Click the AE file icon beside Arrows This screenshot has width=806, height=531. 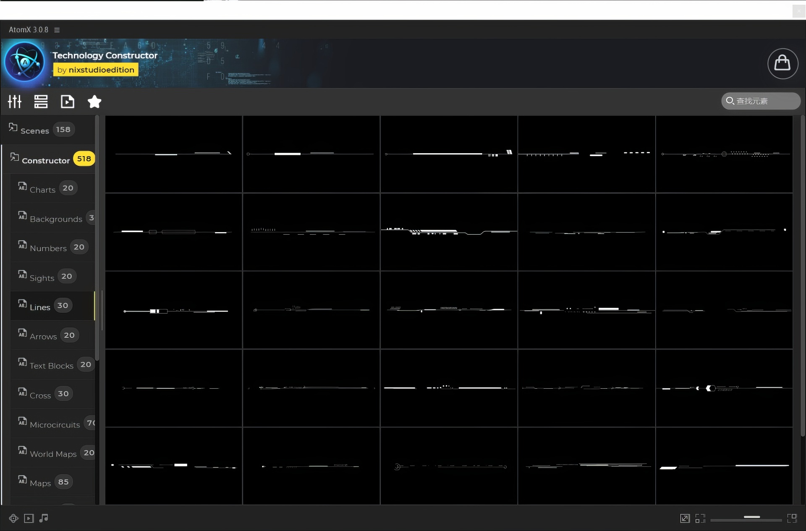click(22, 333)
